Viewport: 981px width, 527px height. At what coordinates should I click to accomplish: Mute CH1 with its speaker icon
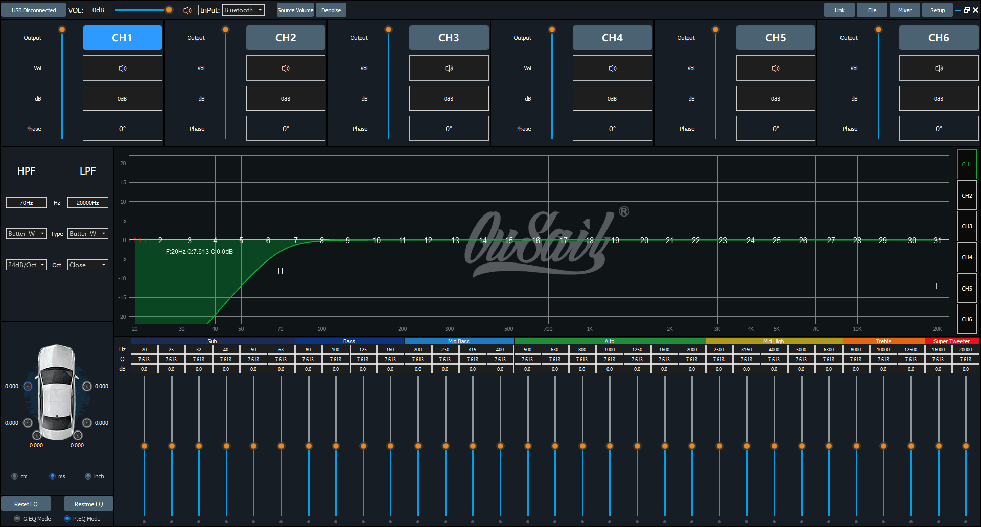click(x=122, y=68)
